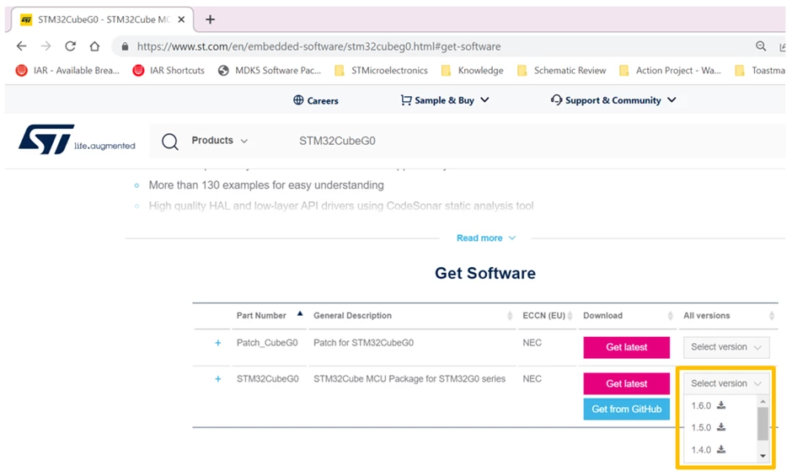792x476 pixels.
Task: Sort table by General Description column
Action: point(413,315)
